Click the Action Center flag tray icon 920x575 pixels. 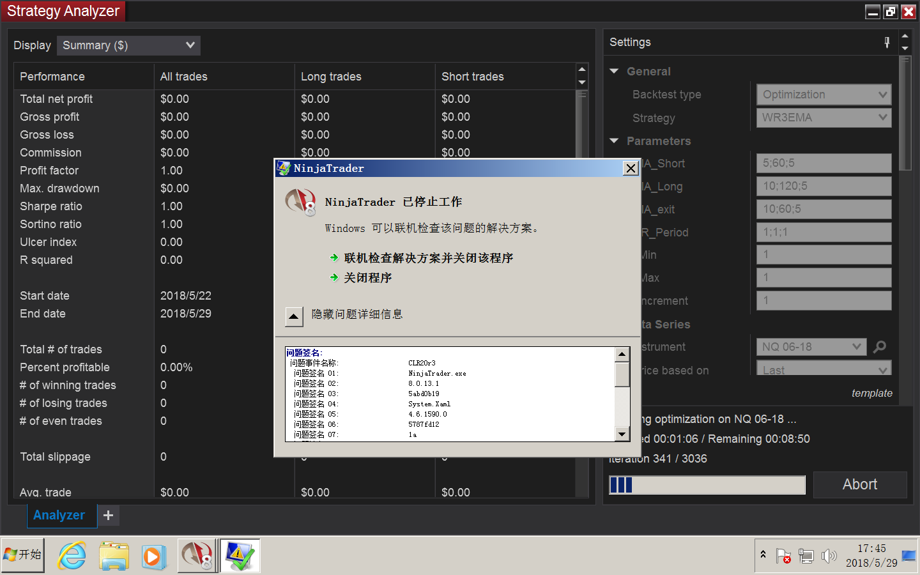coord(783,556)
